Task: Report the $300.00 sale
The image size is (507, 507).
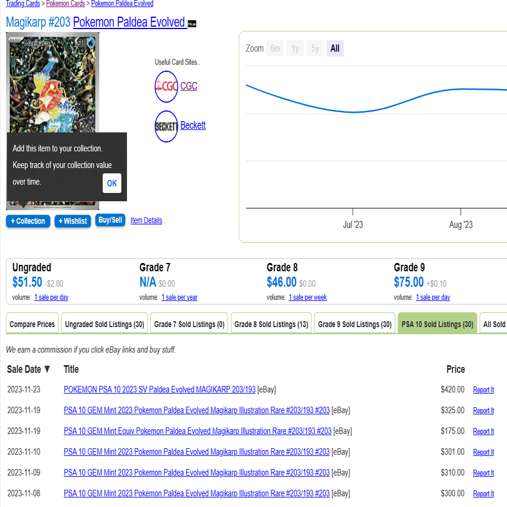Action: 483,493
